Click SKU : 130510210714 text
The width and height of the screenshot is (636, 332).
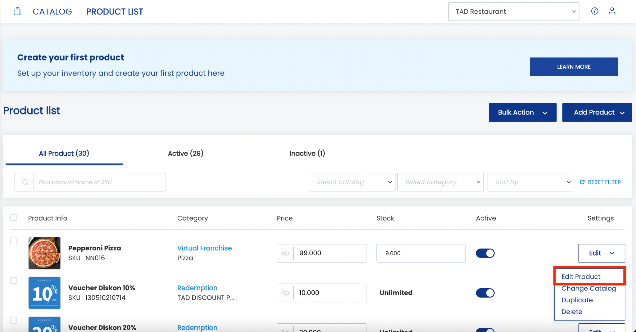(97, 298)
